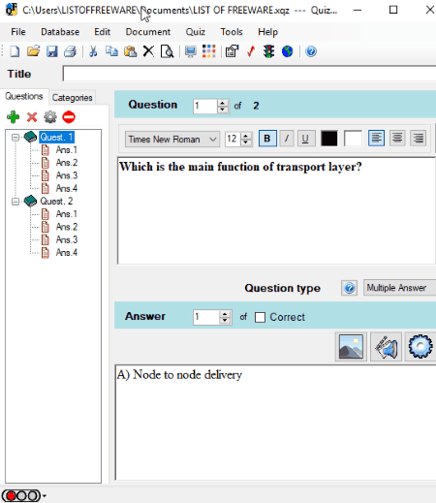
Task: Click the globe icon in toolbar
Action: (x=287, y=51)
